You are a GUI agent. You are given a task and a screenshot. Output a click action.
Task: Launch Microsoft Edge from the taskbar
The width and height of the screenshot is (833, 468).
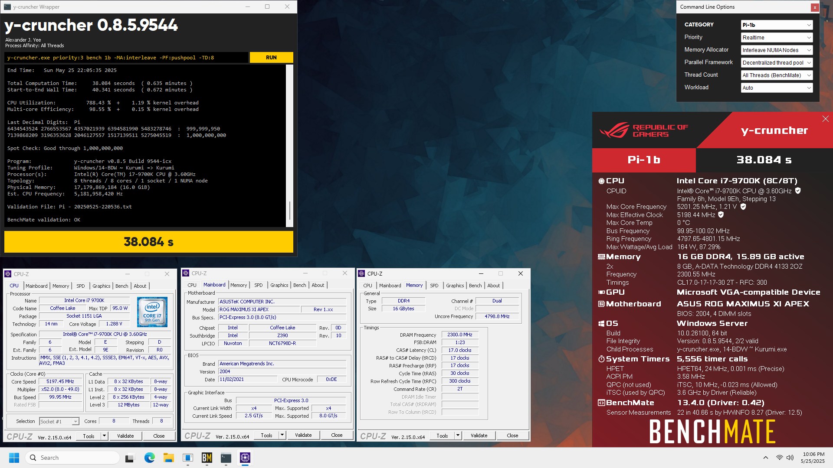pyautogui.click(x=149, y=458)
